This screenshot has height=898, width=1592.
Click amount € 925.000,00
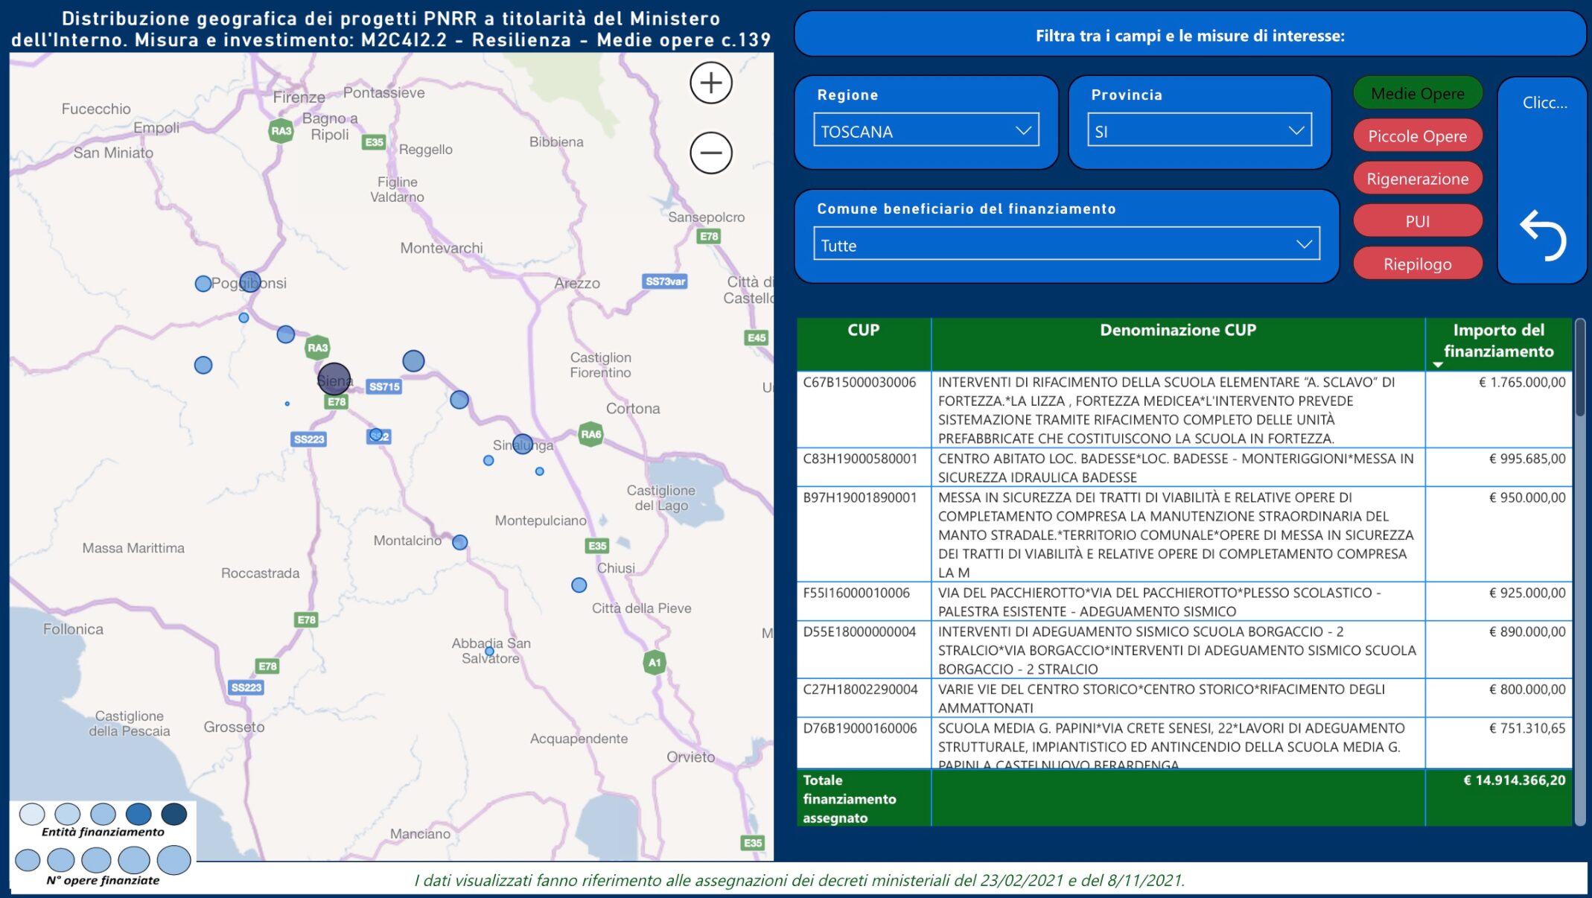(1527, 593)
